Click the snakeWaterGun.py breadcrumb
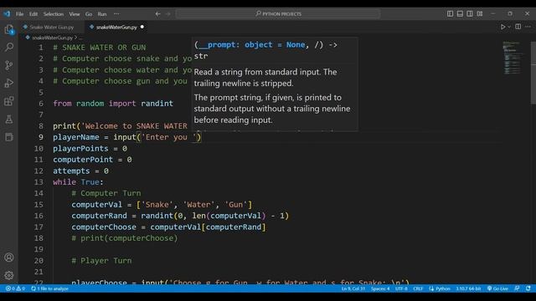The height and width of the screenshot is (301, 536). click(52, 38)
